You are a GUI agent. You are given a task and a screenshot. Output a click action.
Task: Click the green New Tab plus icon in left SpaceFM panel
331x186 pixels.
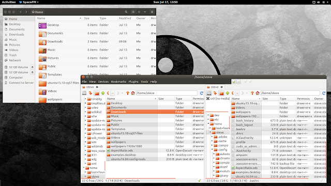[103, 93]
